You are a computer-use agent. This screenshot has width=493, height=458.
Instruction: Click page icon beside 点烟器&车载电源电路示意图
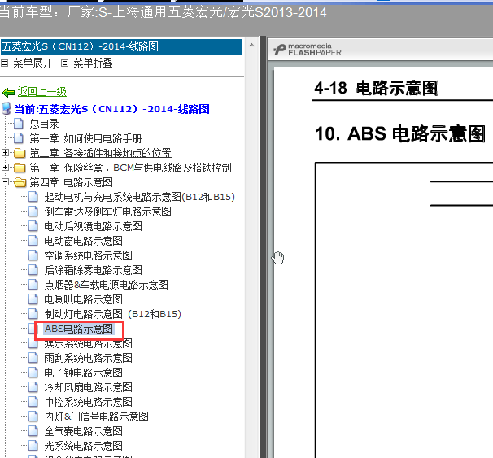click(33, 285)
